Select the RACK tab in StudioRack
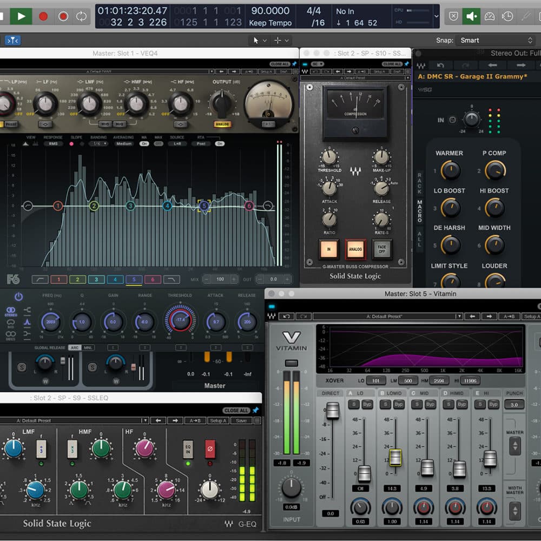 pos(420,183)
